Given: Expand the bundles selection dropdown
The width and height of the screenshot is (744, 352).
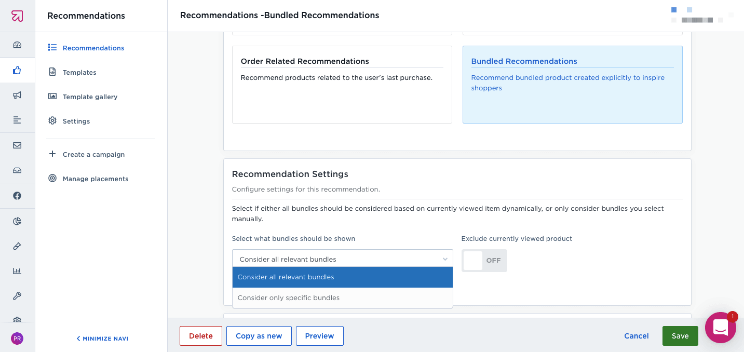Looking at the screenshot, I should [x=342, y=259].
